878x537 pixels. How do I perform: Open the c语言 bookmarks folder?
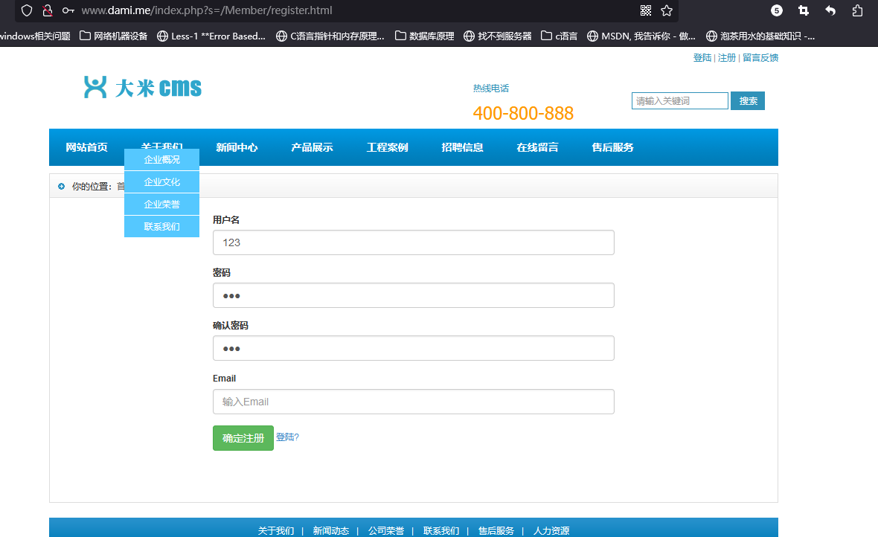(558, 35)
